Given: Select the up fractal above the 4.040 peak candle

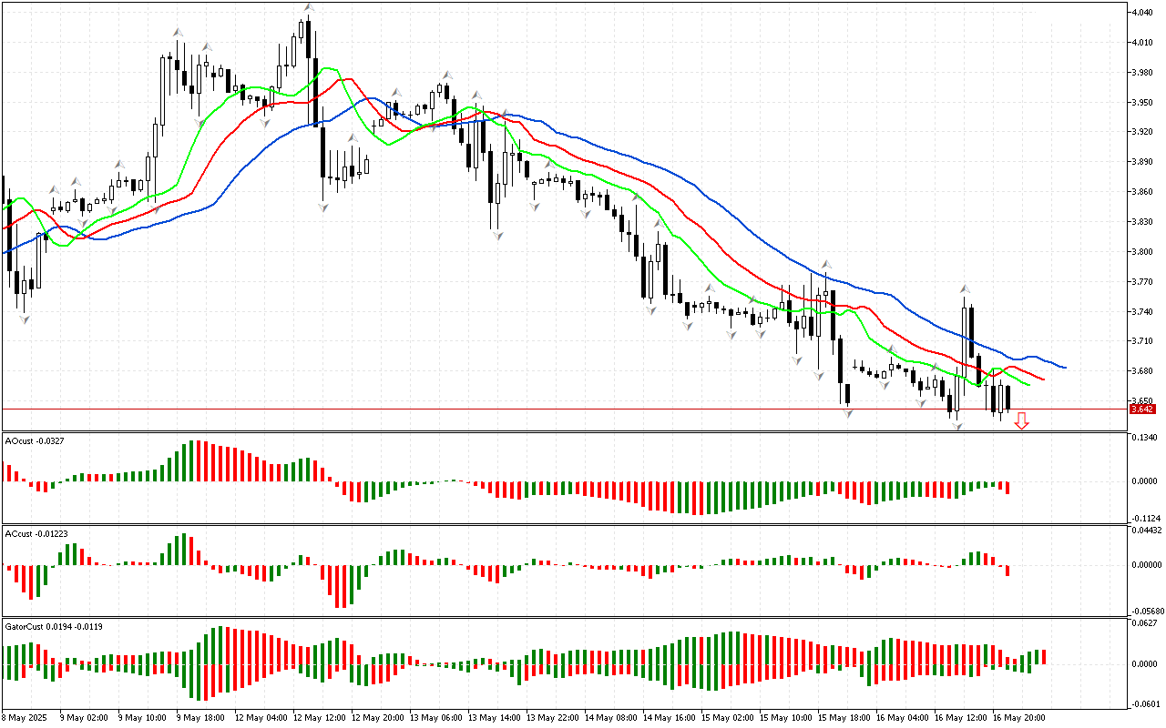Looking at the screenshot, I should pos(309,8).
